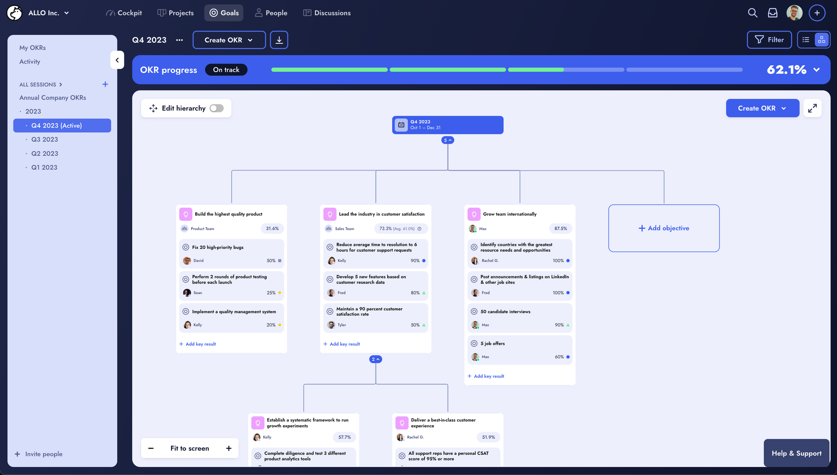Click the search magnifier icon

752,13
